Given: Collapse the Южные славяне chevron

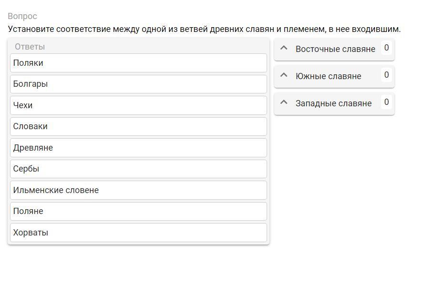Looking at the screenshot, I should (284, 75).
